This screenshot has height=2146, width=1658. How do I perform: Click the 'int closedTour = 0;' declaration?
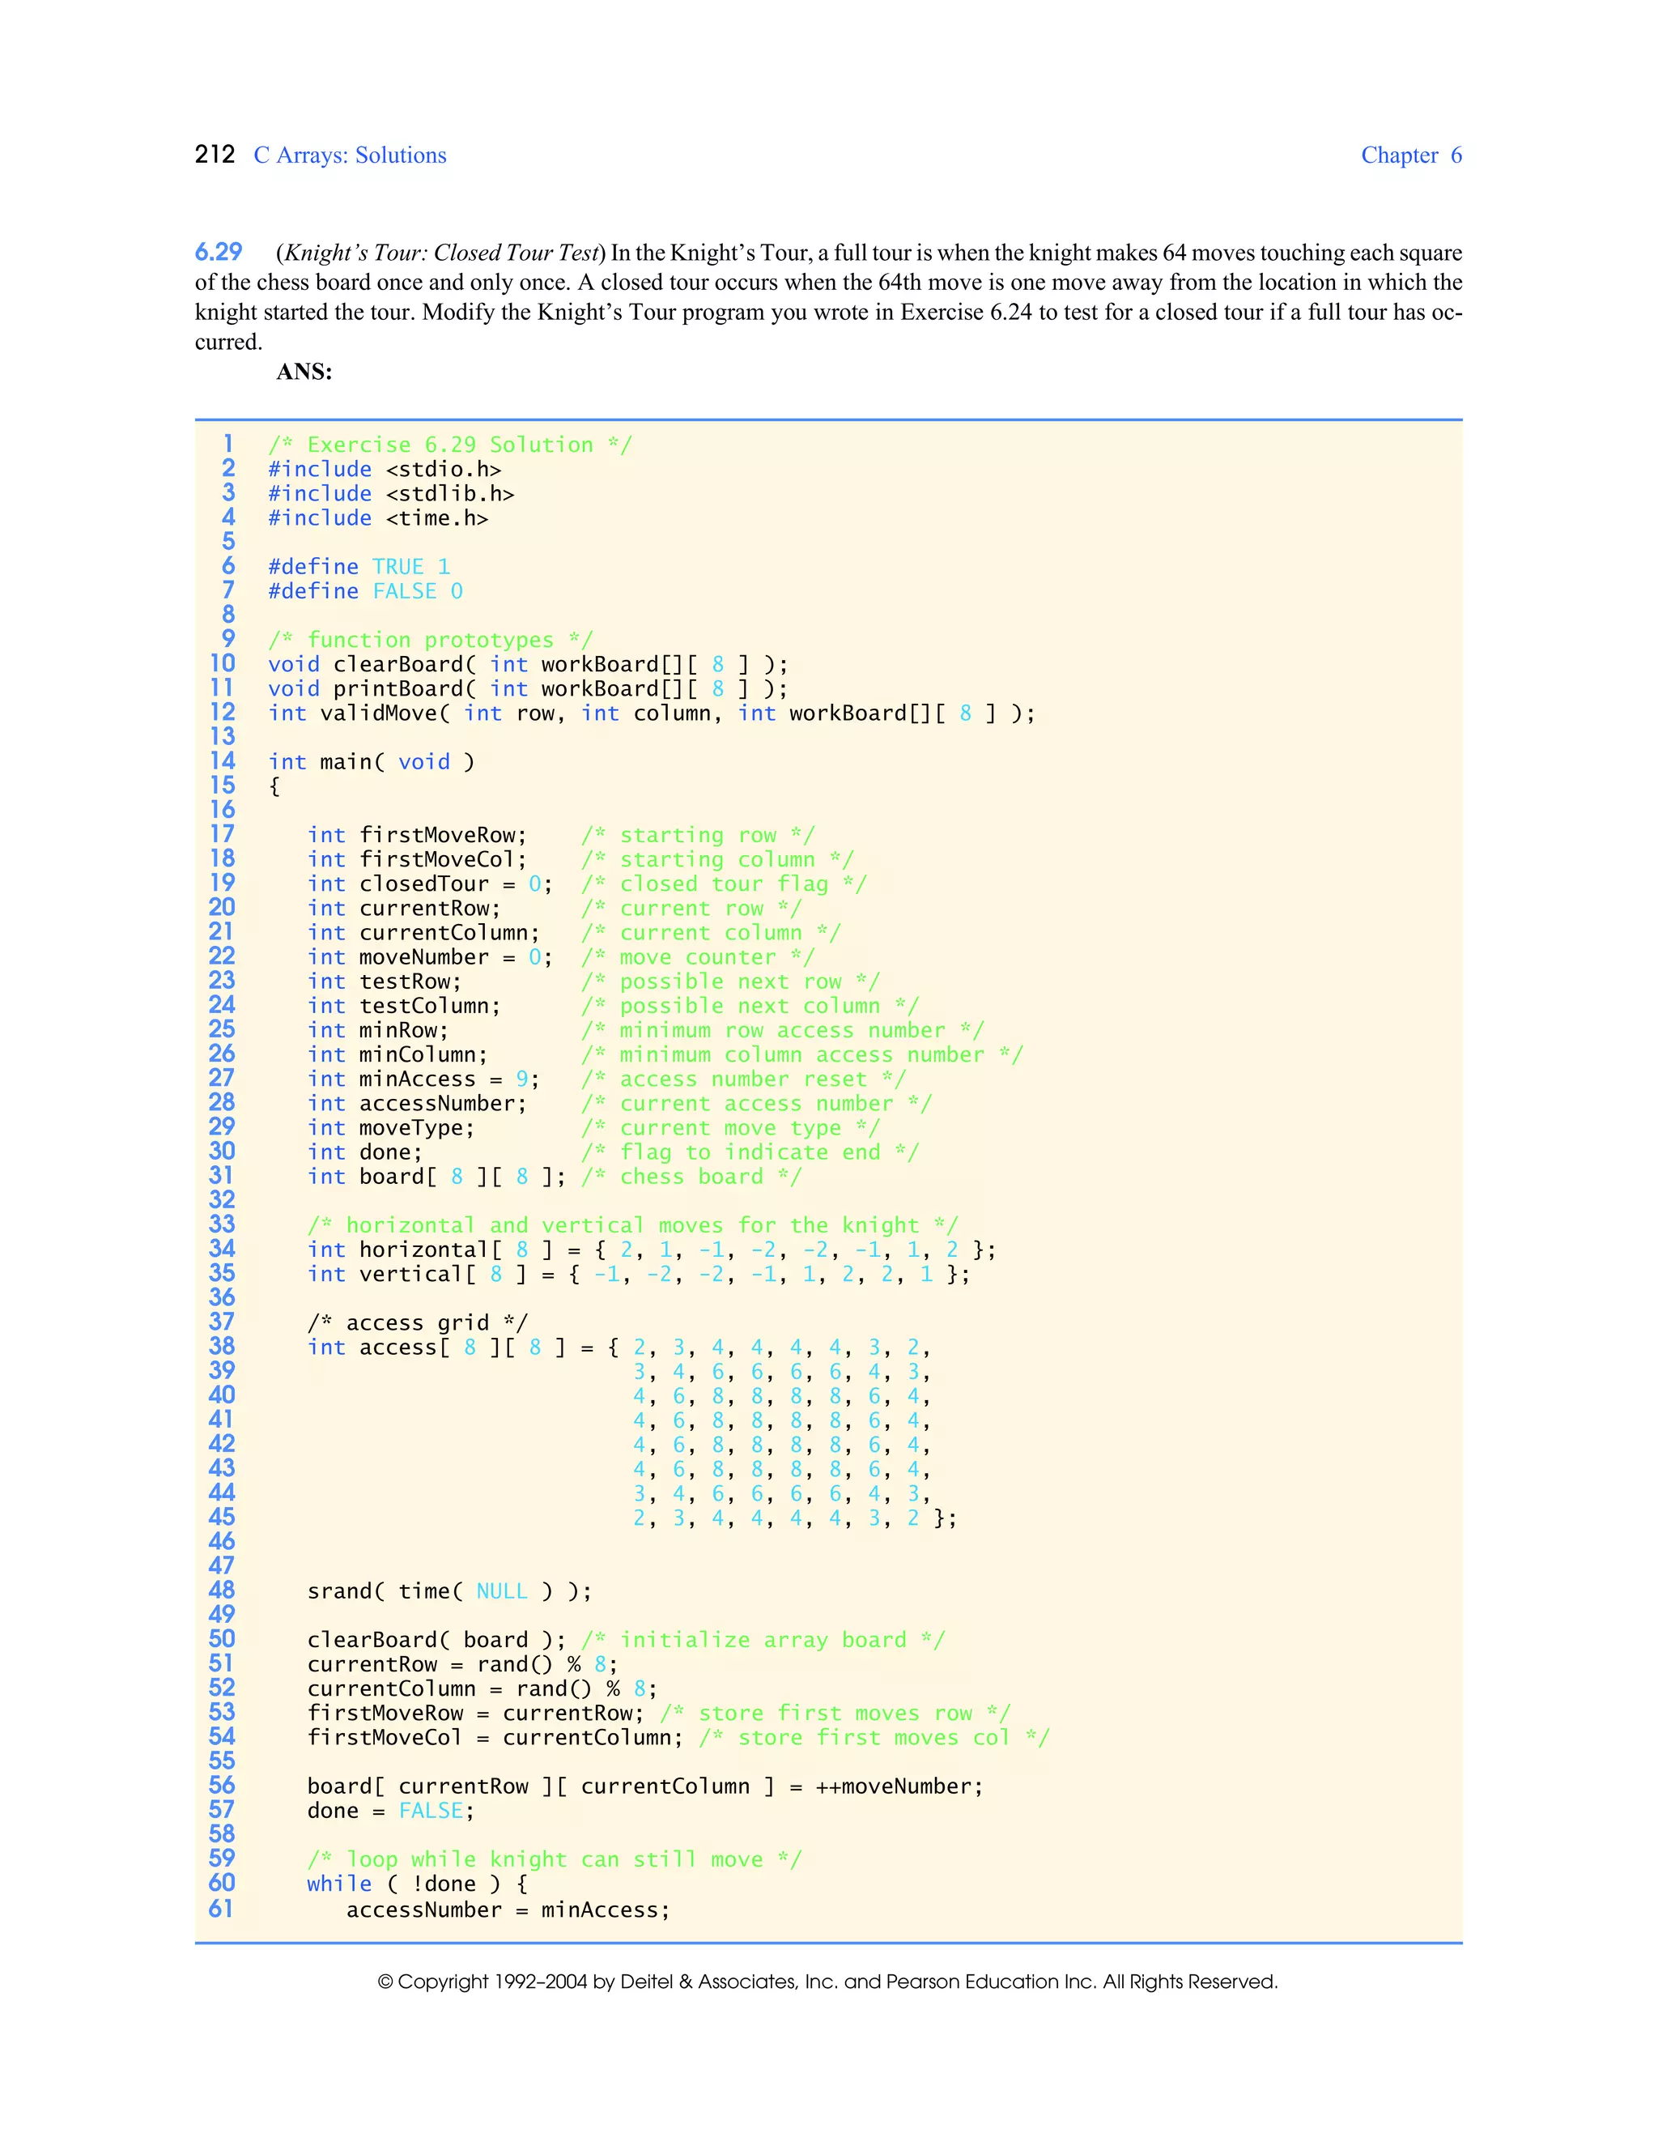(x=429, y=884)
